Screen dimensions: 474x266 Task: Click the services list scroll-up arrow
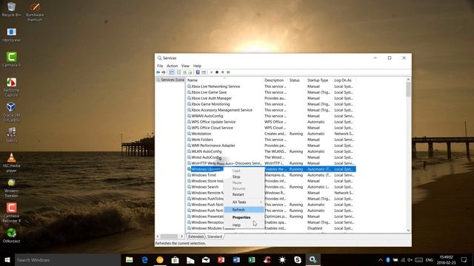pos(408,80)
